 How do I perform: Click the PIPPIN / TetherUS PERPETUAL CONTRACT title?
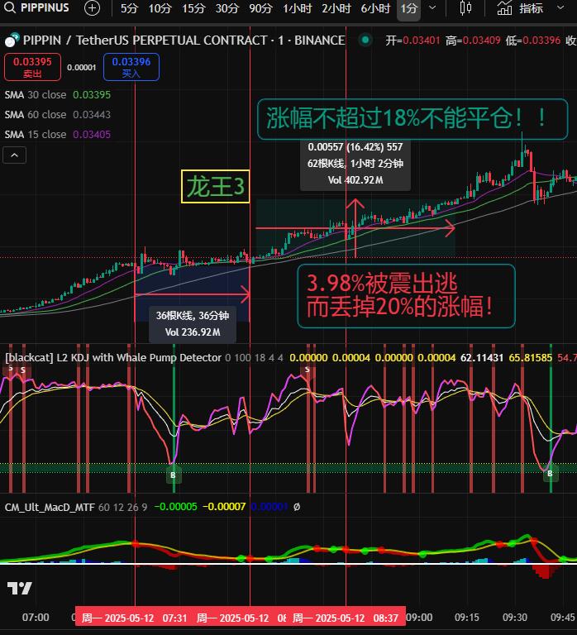(184, 40)
